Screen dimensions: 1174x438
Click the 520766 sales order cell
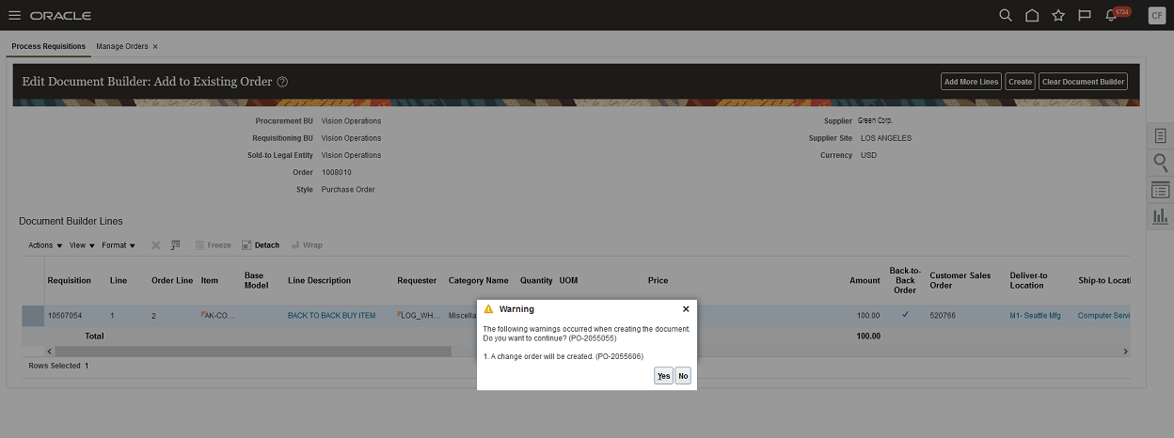pos(943,316)
